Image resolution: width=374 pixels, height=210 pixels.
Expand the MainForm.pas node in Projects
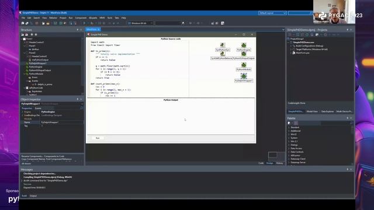point(291,53)
